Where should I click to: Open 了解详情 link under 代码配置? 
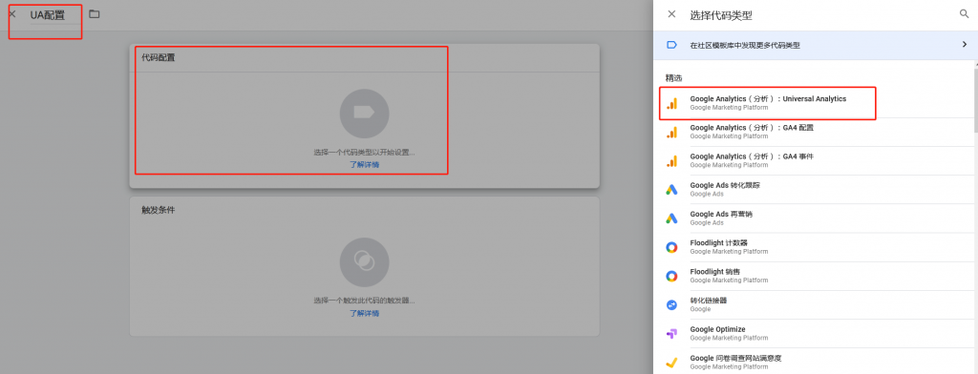(x=364, y=164)
